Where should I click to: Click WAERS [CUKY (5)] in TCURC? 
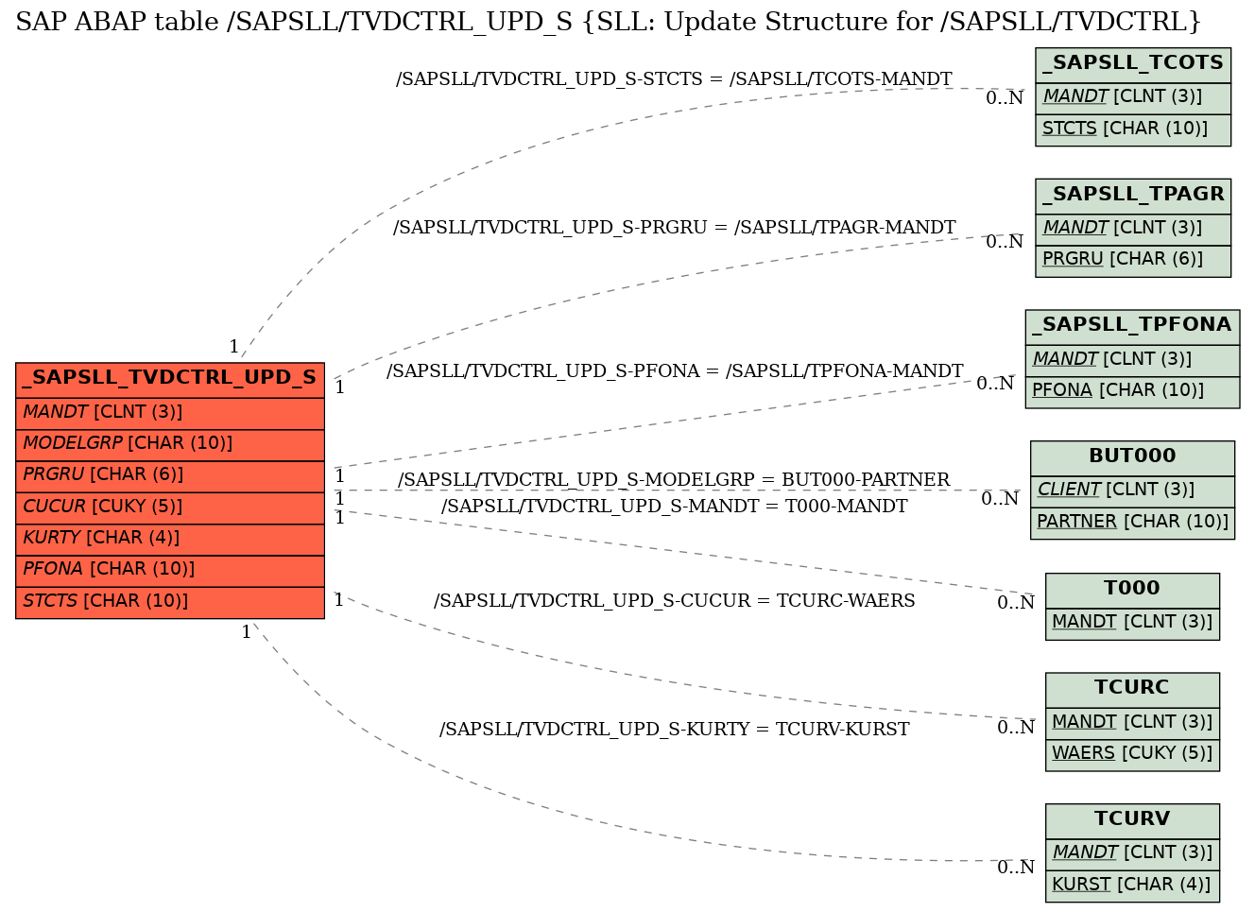[1132, 753]
